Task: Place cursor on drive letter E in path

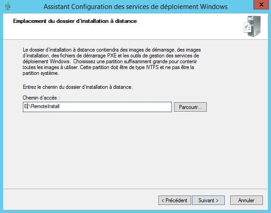Action: tap(26, 107)
